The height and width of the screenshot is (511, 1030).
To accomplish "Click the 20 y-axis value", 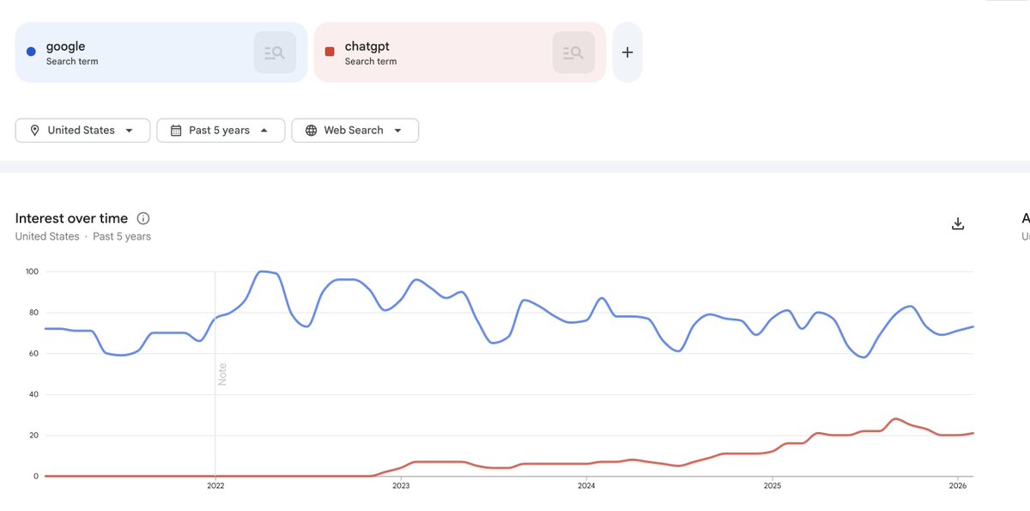I will point(34,435).
